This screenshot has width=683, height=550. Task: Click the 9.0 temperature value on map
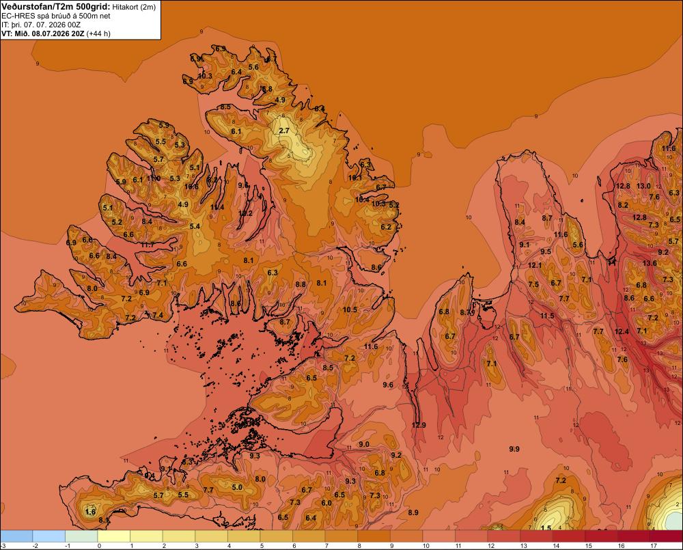[364, 444]
